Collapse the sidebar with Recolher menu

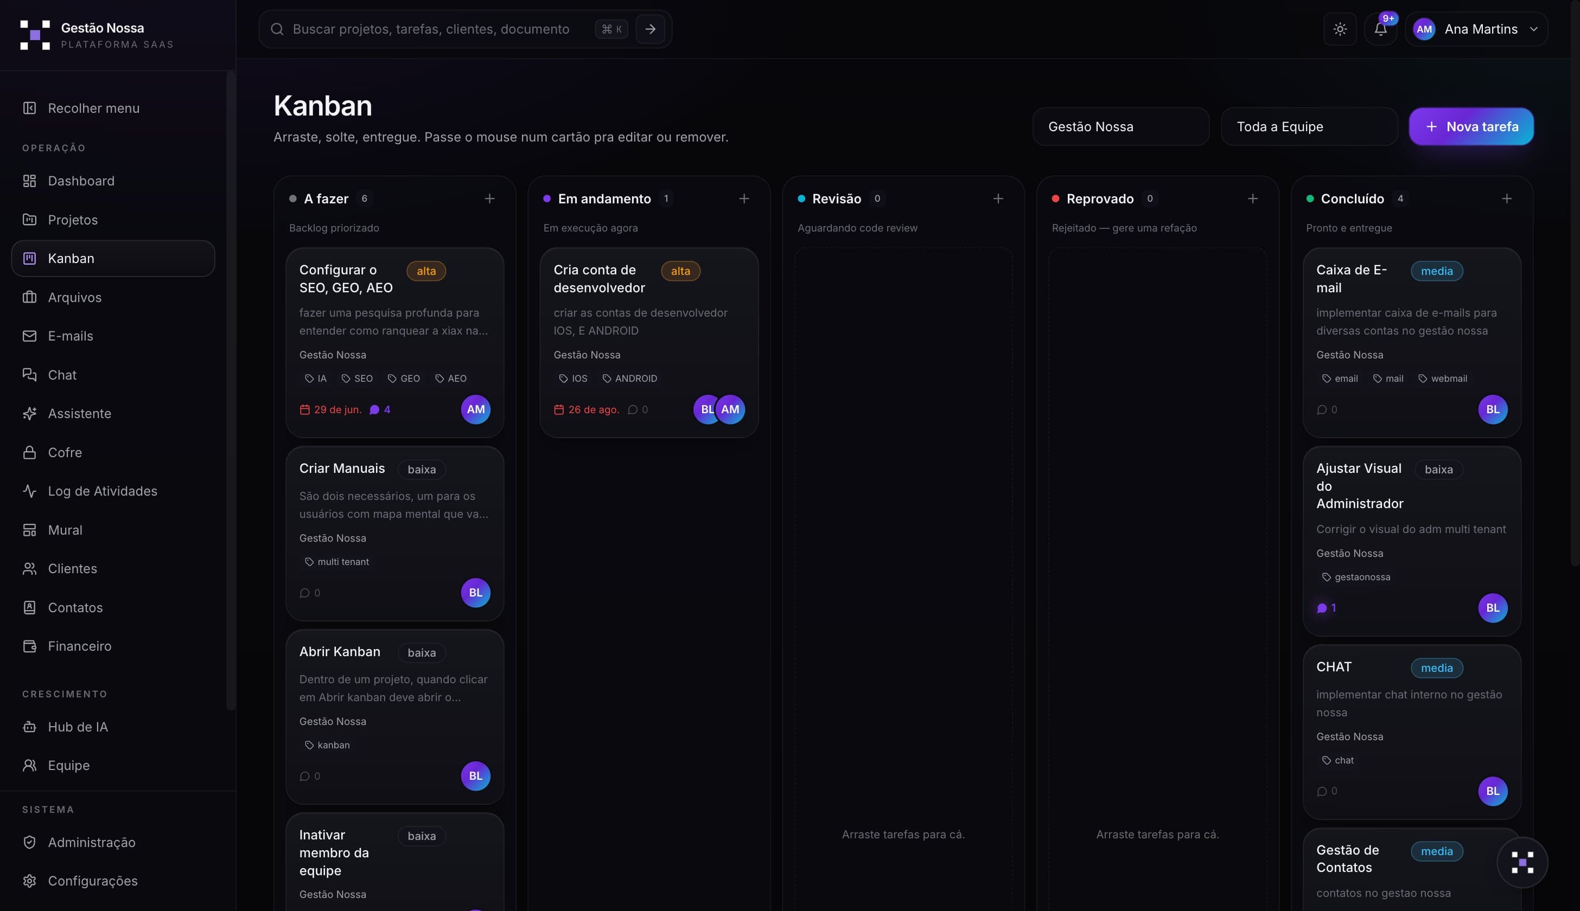click(x=113, y=108)
